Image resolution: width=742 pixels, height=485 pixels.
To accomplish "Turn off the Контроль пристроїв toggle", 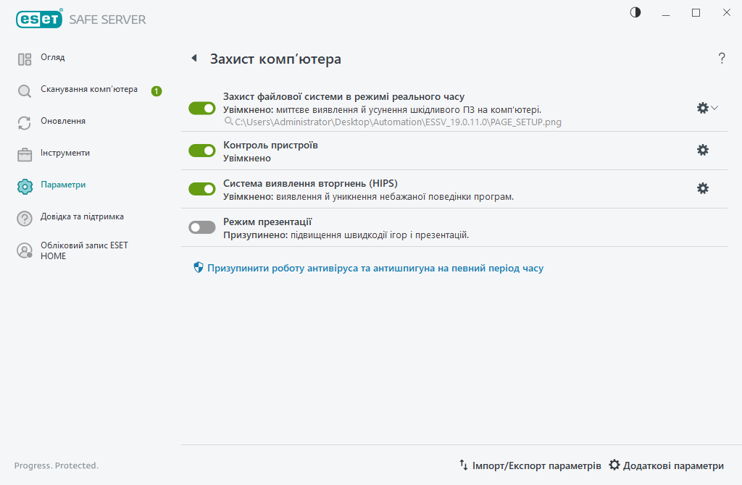I will coord(202,151).
